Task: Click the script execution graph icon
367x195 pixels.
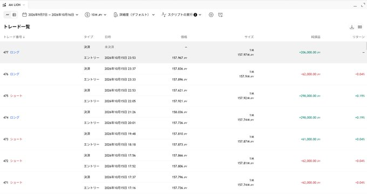Action: click(x=164, y=15)
